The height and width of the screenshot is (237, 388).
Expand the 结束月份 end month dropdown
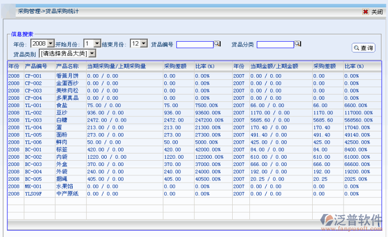[x=144, y=44]
